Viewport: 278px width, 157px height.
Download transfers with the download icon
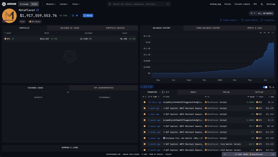click(273, 87)
